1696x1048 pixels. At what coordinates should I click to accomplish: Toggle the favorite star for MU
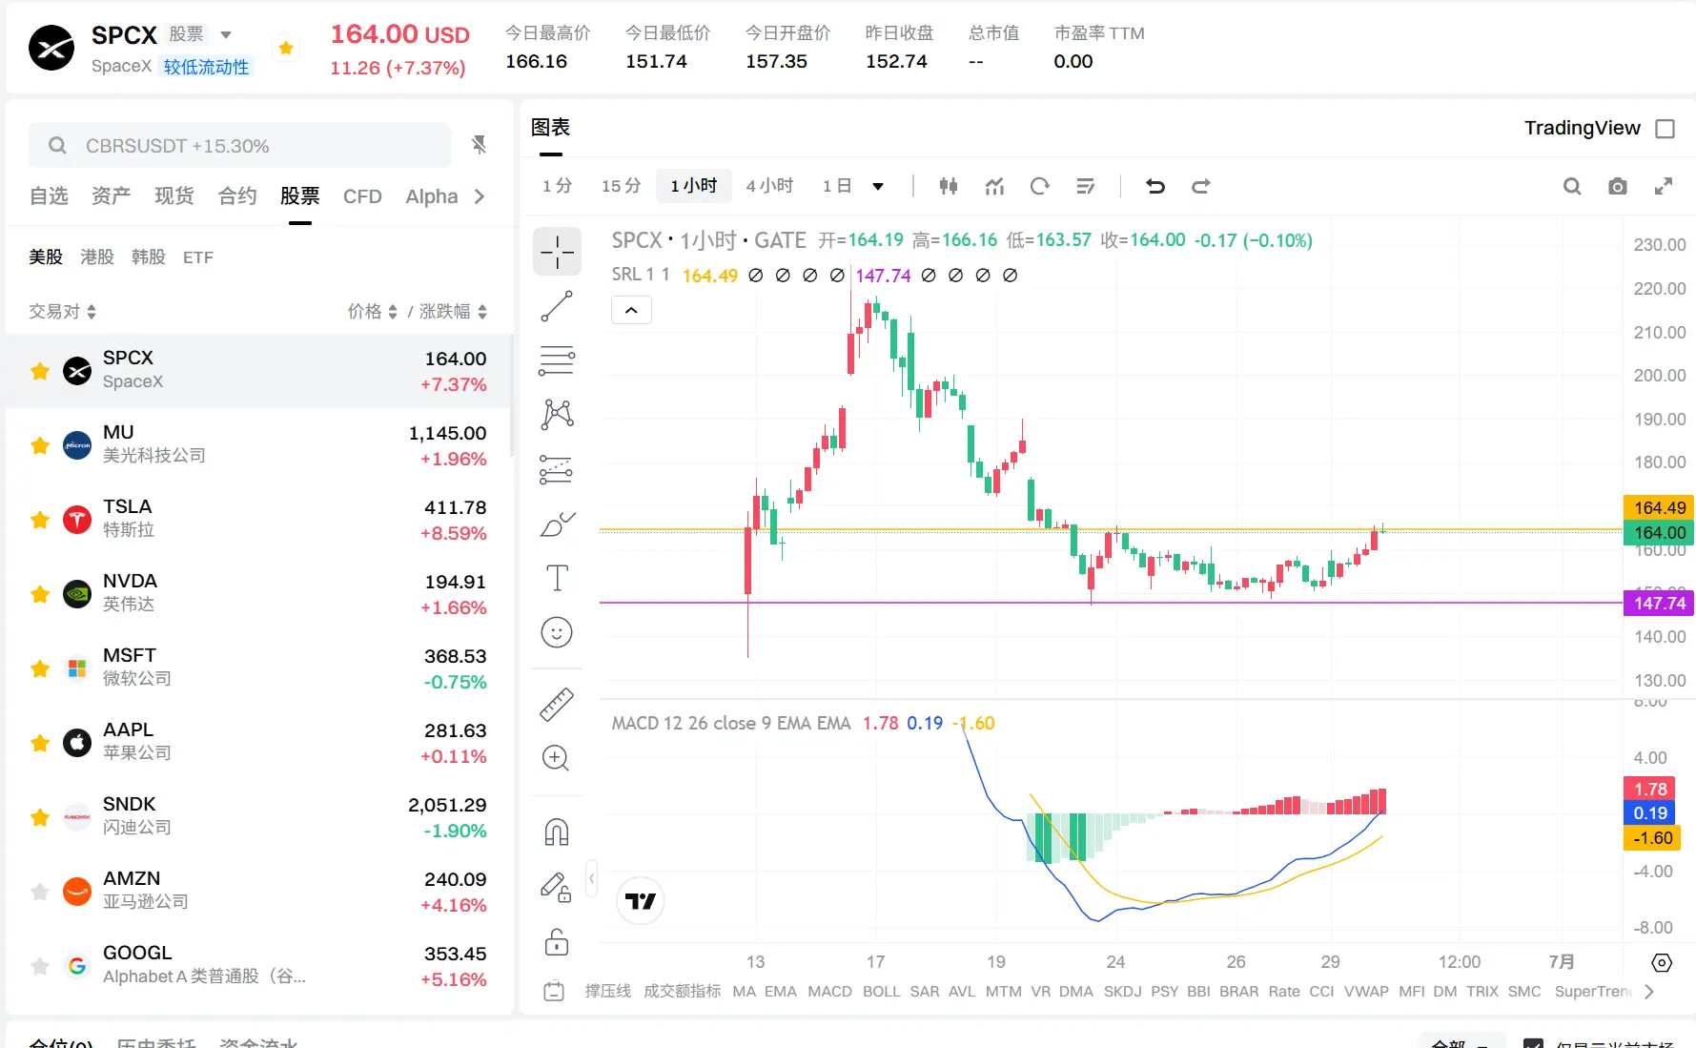pyautogui.click(x=40, y=445)
